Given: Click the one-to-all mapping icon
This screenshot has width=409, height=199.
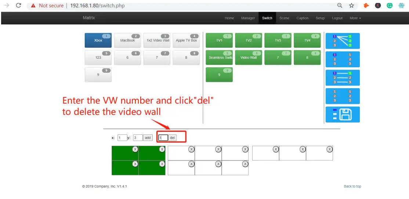Looking at the screenshot, I should pyautogui.click(x=343, y=41).
